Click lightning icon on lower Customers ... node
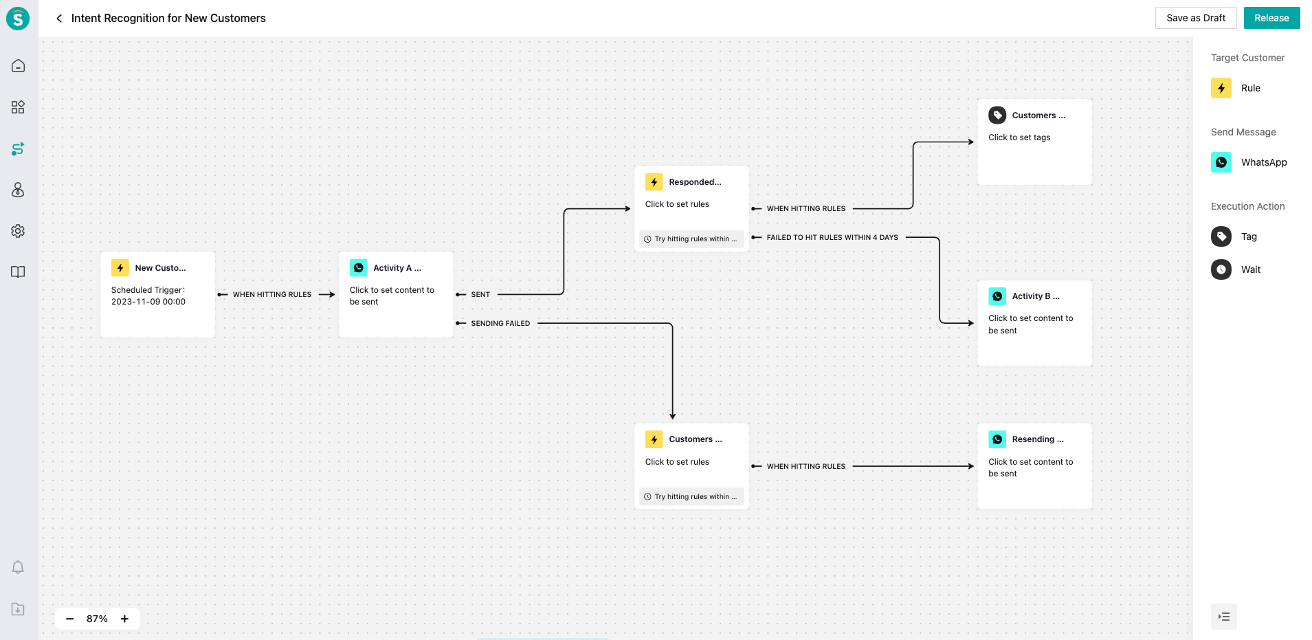This screenshot has width=1312, height=640. (x=654, y=439)
